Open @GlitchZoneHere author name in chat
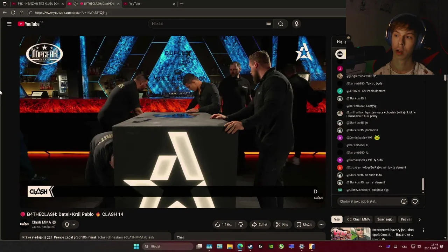 [x=358, y=190]
